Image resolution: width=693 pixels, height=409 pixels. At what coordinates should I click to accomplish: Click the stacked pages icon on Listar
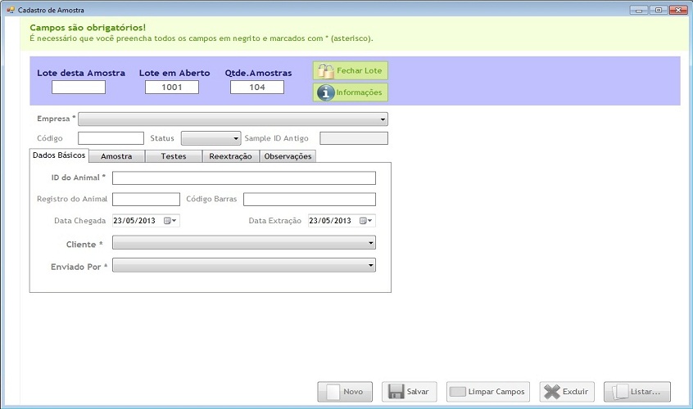[620, 391]
